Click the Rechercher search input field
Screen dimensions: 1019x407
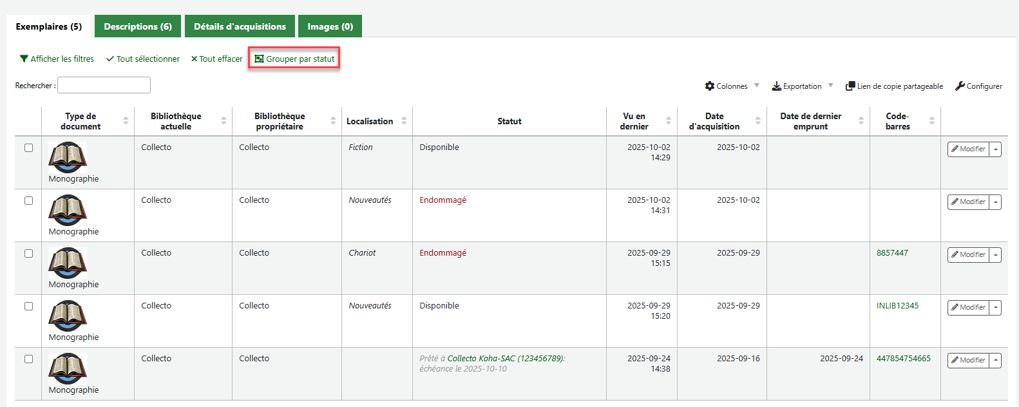pyautogui.click(x=104, y=85)
